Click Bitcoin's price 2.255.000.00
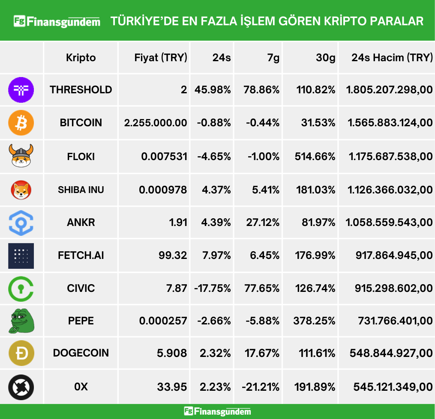Screen dimensions: 435x419 pos(156,123)
